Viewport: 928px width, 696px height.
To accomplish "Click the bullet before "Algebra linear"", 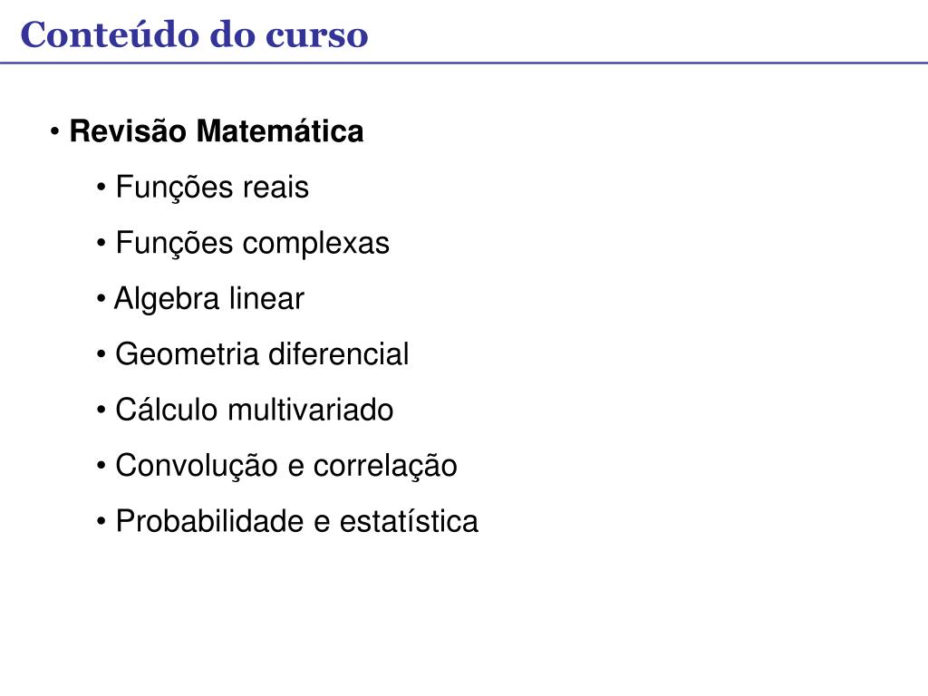I will pyautogui.click(x=101, y=299).
